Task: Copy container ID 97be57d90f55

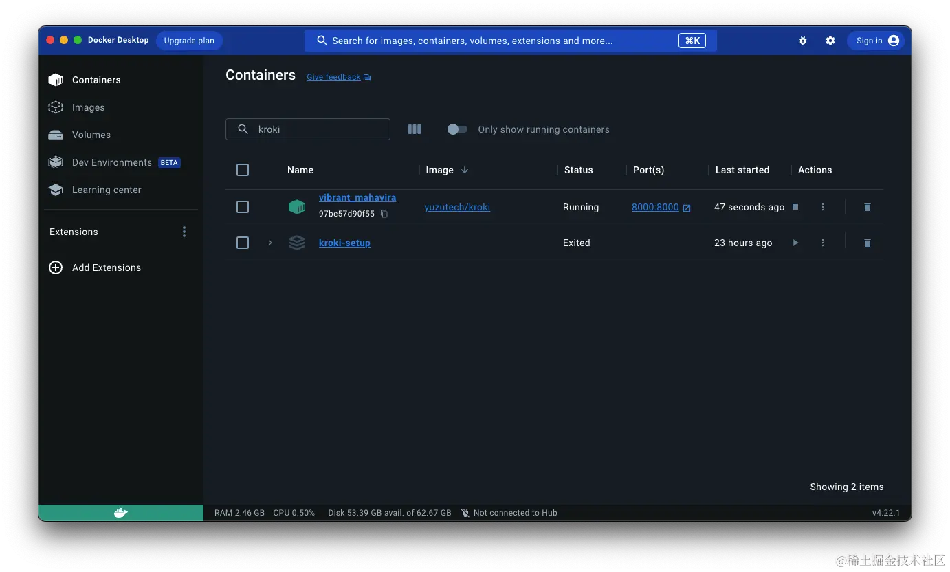Action: pos(384,214)
